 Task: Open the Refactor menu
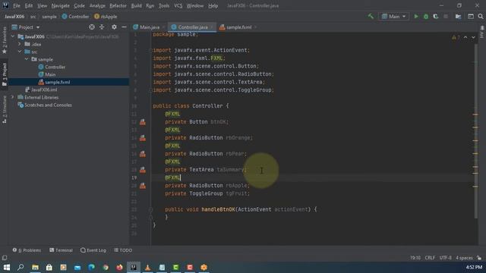tap(118, 5)
